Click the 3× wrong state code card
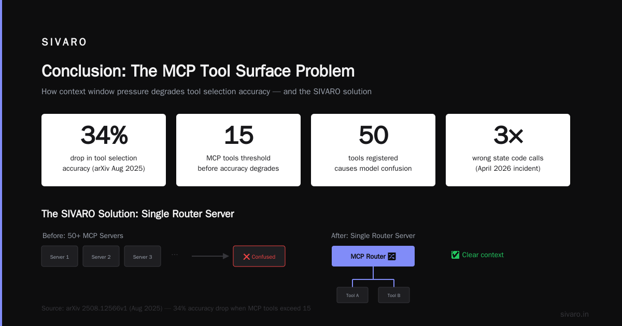This screenshot has height=326, width=622. click(x=508, y=150)
